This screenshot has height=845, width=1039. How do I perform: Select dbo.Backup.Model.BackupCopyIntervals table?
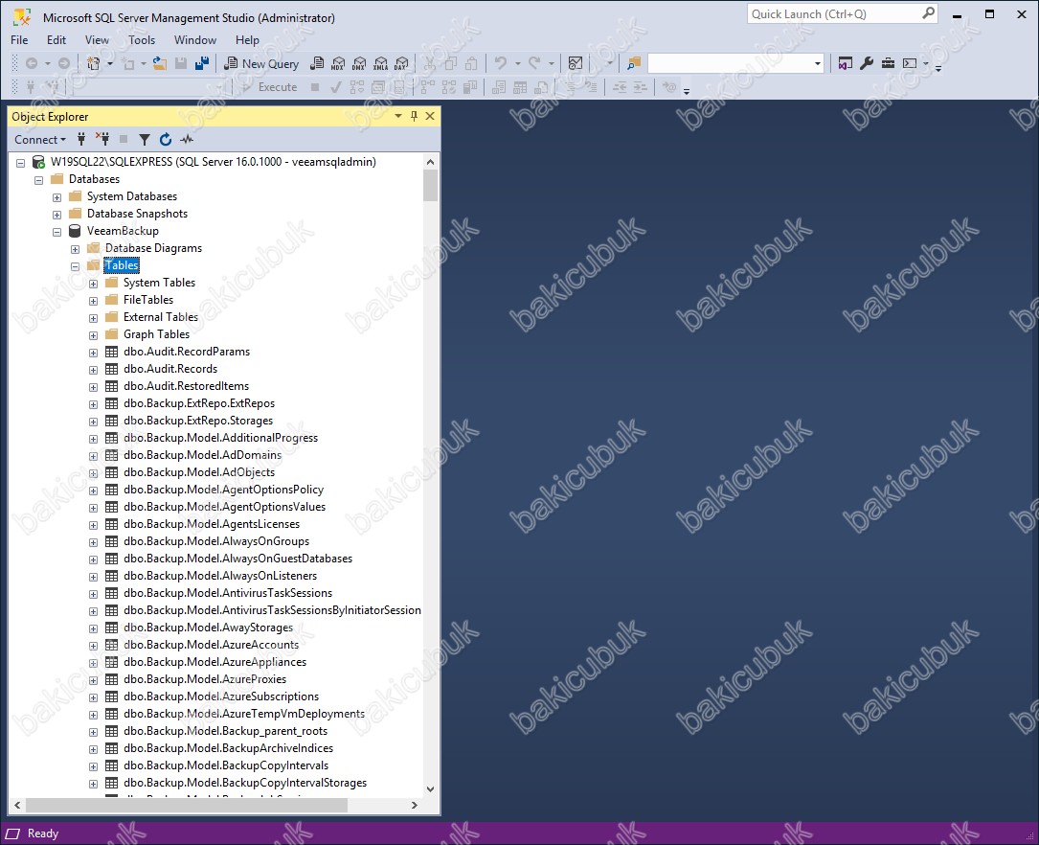point(226,765)
